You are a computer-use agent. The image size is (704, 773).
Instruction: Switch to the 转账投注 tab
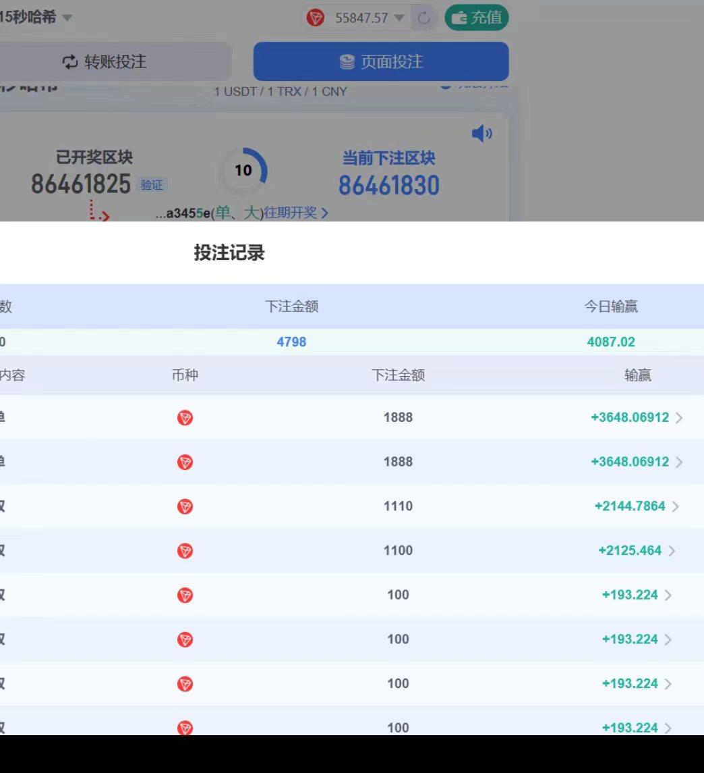coord(105,61)
